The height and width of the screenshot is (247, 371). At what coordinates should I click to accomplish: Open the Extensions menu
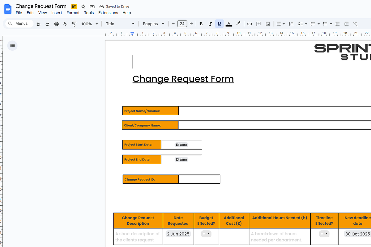108,13
